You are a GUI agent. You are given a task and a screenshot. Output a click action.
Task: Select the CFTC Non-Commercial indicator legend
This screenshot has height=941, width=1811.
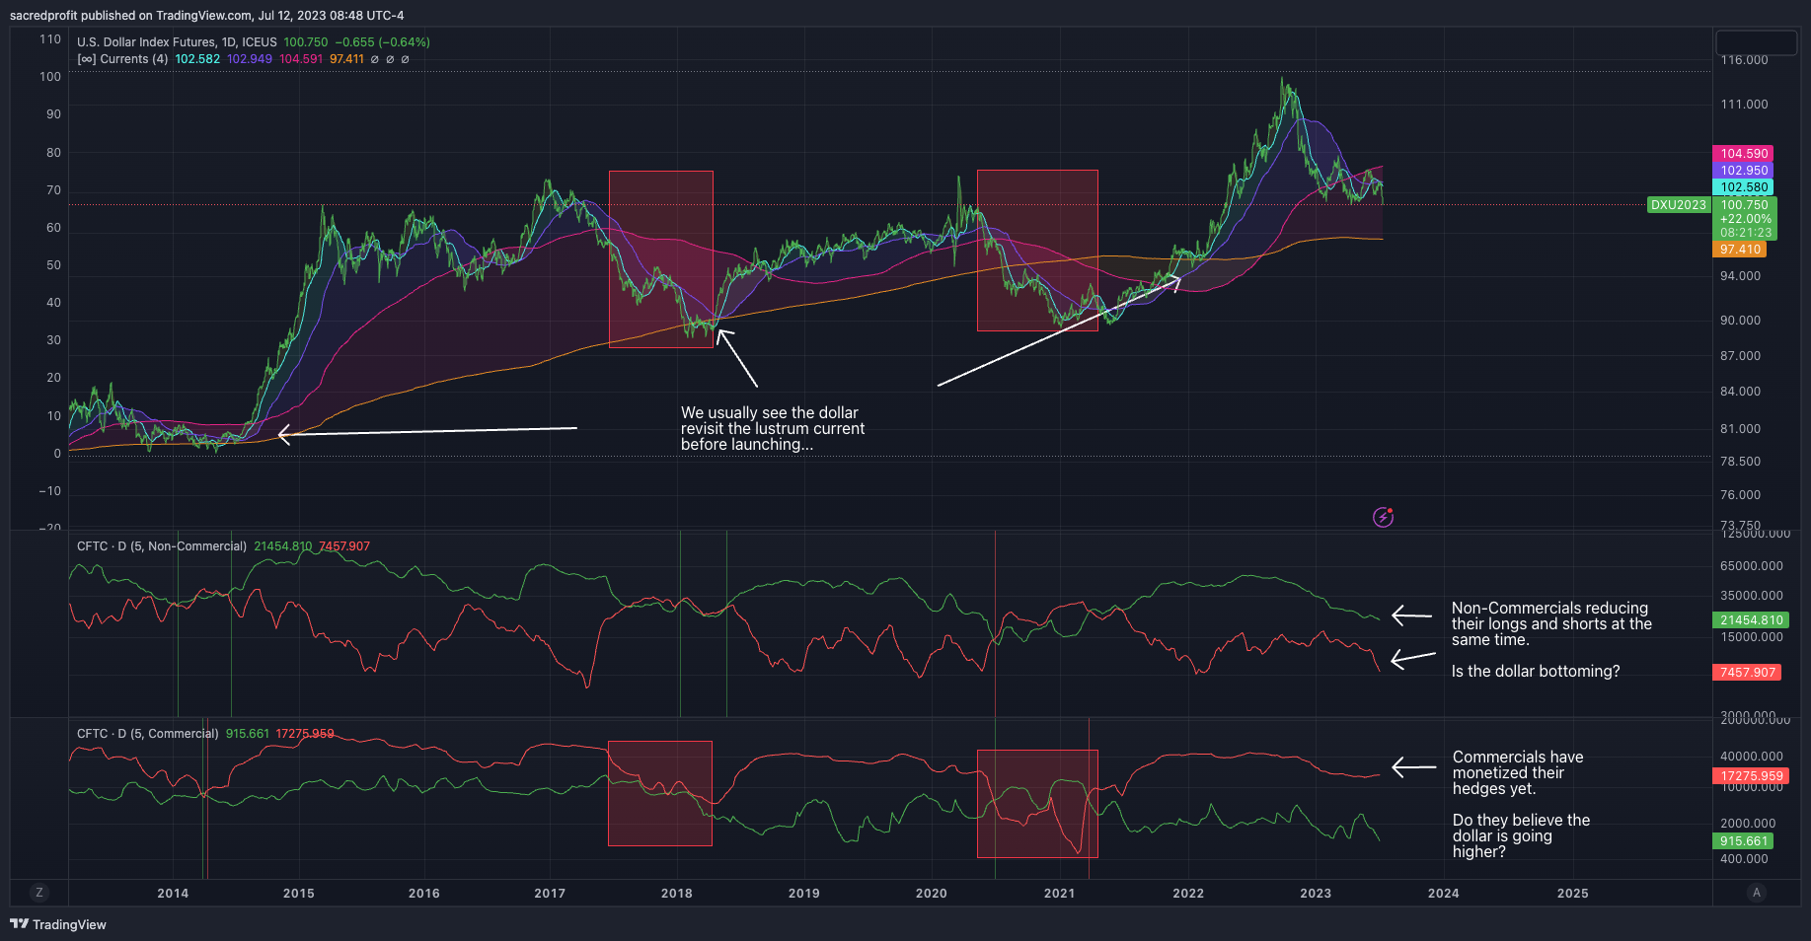pyautogui.click(x=162, y=546)
